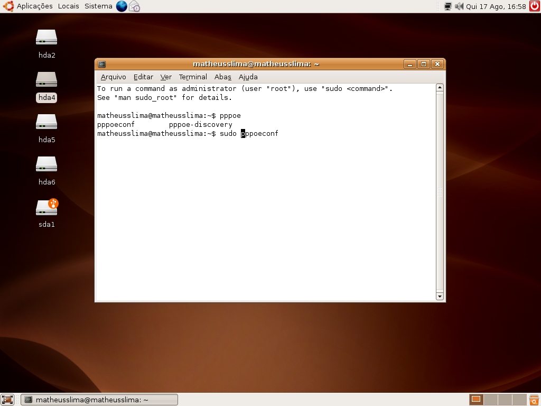Screen dimensions: 541x406
Task: Close the terminal window
Action: point(437,64)
